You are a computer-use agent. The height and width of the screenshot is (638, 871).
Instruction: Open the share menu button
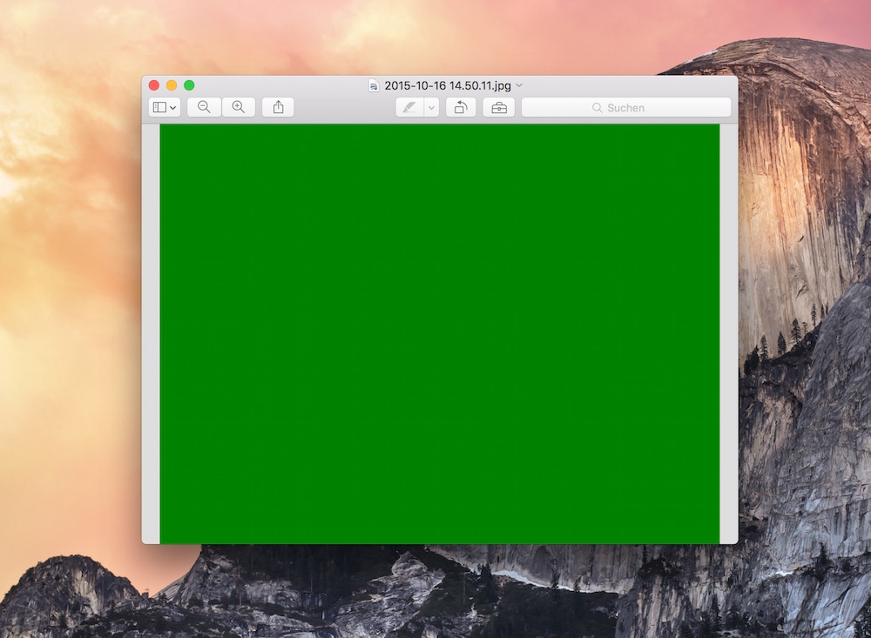coord(278,107)
